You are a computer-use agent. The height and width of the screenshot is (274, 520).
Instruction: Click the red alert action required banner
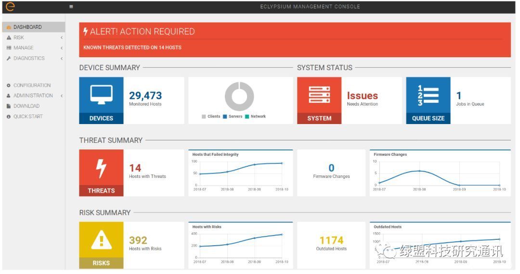coord(295,39)
